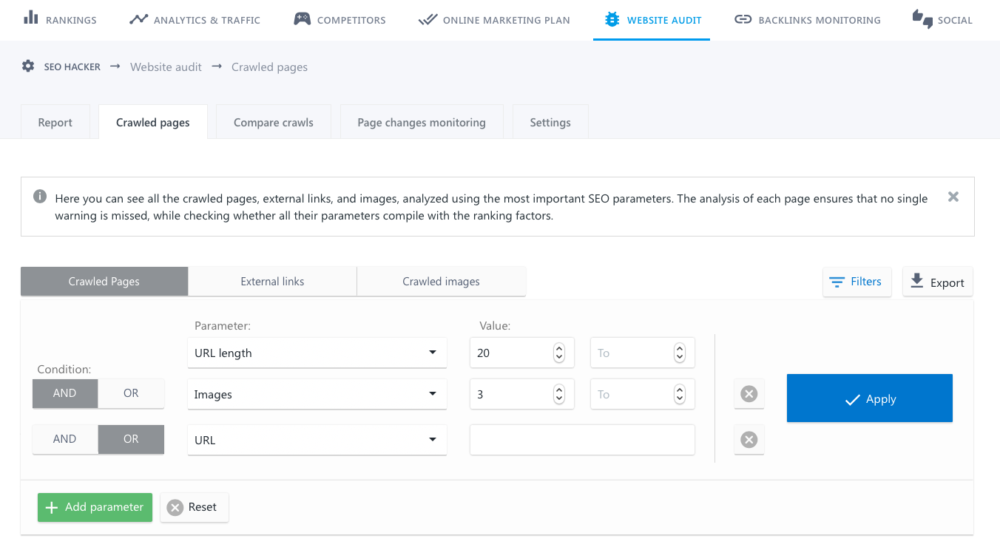The height and width of the screenshot is (547, 1000).
Task: Click the Social thumbs icon
Action: tap(922, 19)
